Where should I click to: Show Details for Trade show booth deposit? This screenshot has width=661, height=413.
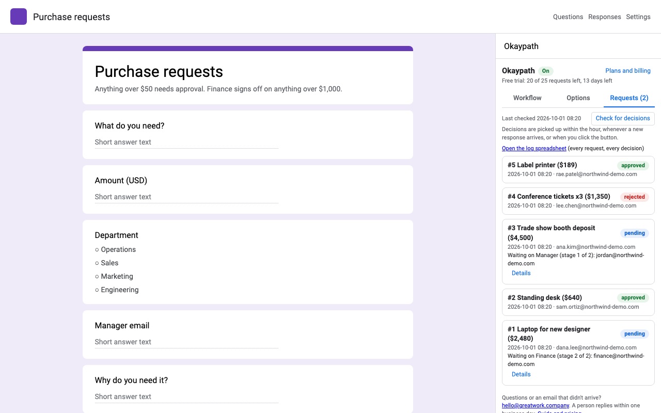[521, 273]
